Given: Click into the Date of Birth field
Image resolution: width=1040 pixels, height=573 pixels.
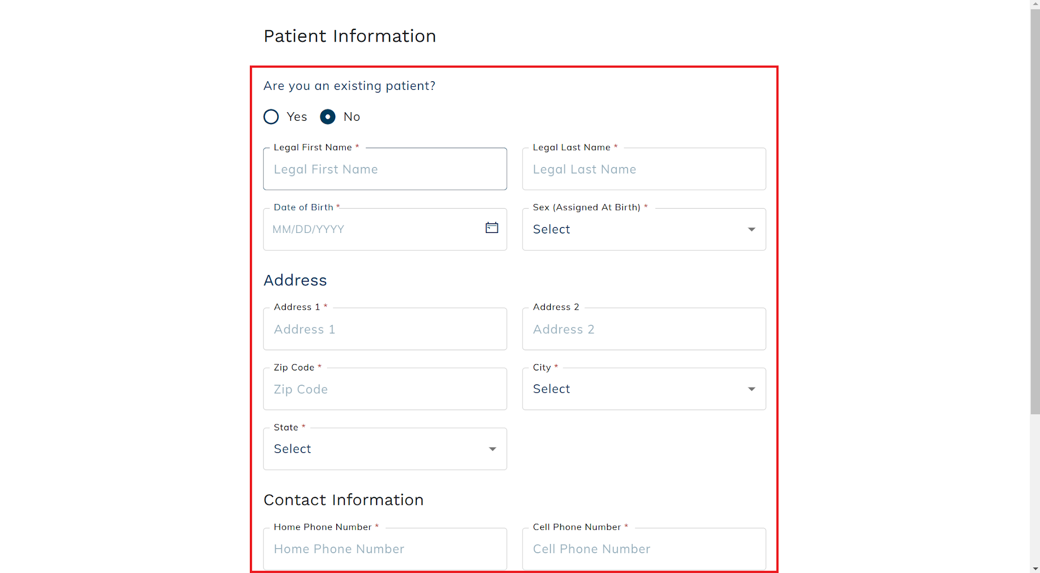Looking at the screenshot, I should [x=373, y=229].
